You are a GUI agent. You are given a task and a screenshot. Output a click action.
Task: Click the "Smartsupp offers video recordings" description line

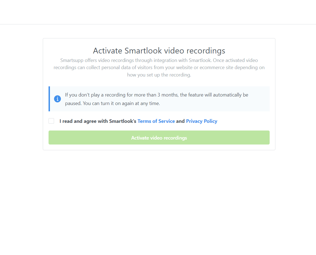tap(159, 60)
